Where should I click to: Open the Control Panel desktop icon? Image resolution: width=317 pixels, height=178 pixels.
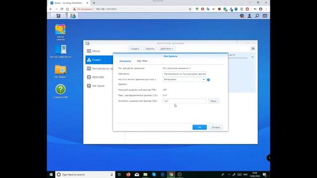[x=60, y=51]
